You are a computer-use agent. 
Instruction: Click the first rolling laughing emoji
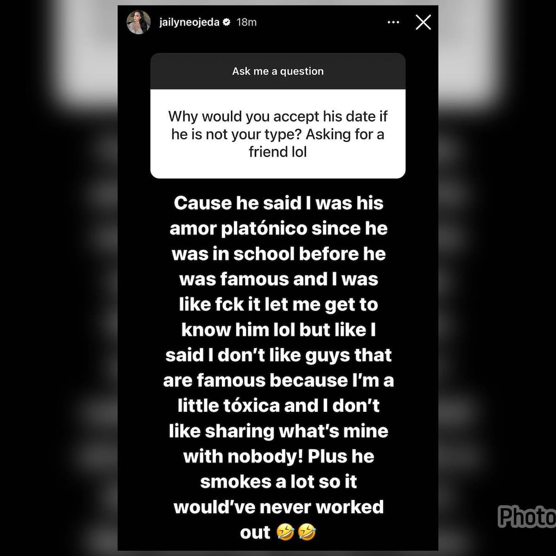[285, 532]
